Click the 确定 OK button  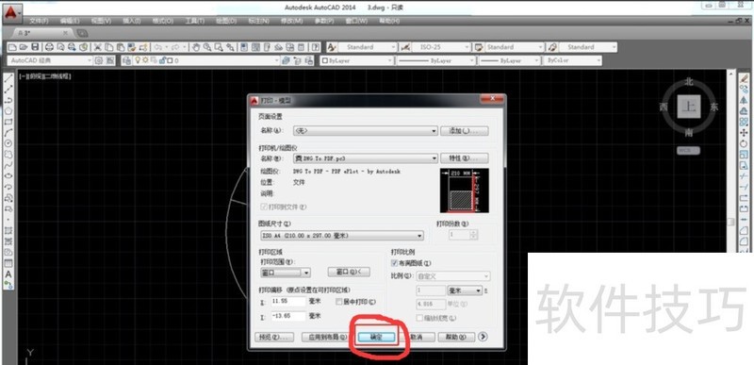click(x=376, y=337)
